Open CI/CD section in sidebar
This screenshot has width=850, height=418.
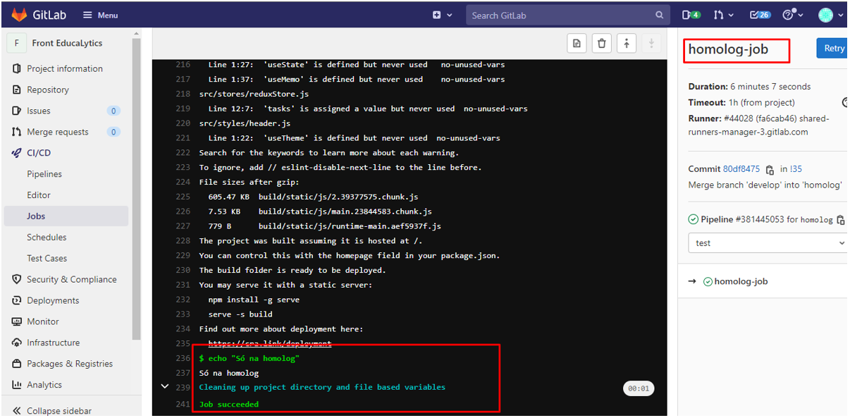coord(39,153)
